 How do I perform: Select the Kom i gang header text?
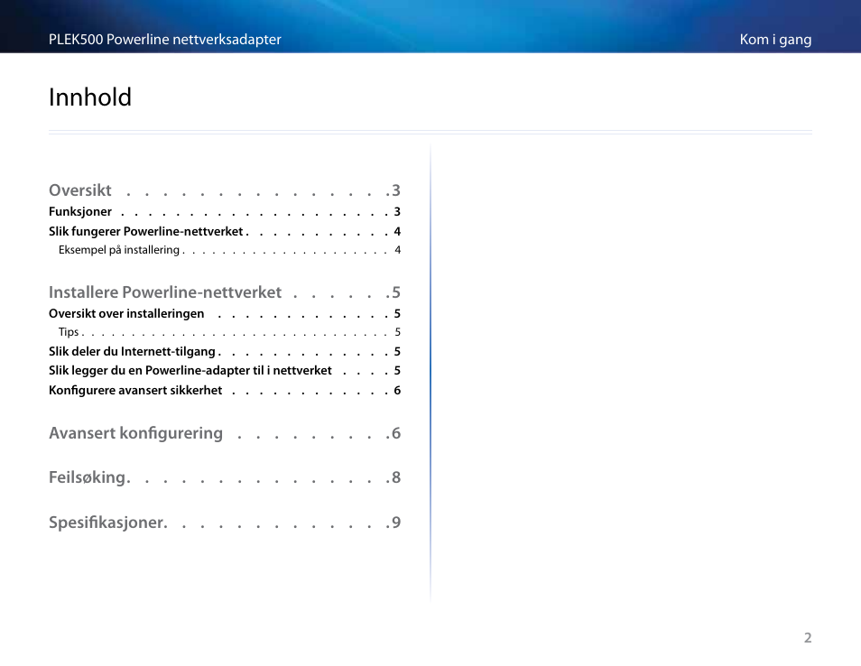775,40
